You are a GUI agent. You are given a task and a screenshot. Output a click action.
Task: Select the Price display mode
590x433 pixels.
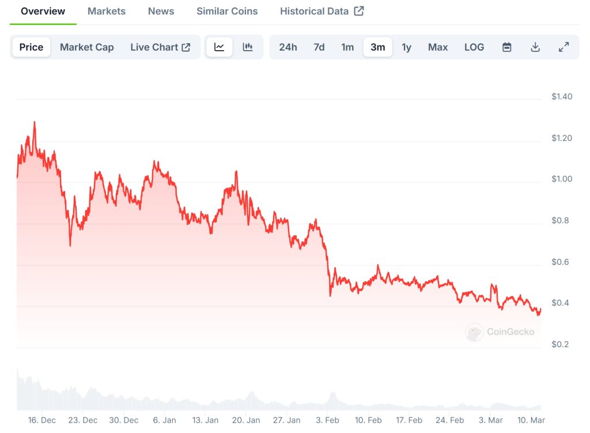31,47
